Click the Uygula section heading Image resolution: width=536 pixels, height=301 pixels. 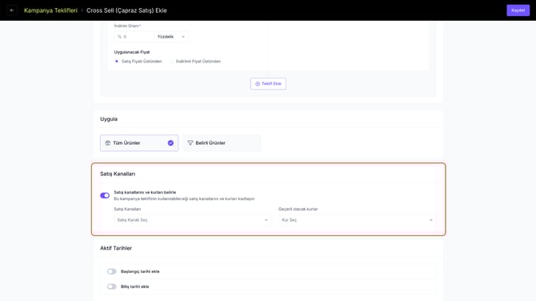109,119
